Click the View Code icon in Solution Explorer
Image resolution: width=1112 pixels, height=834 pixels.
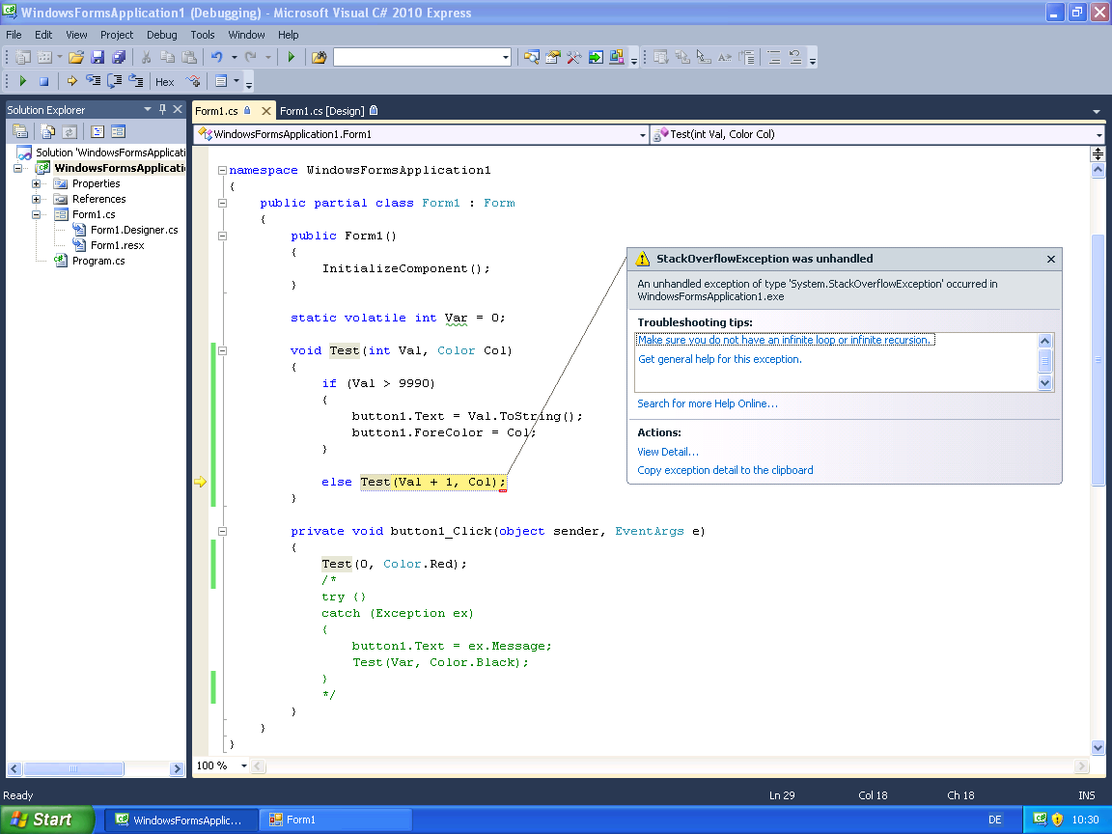(x=97, y=132)
